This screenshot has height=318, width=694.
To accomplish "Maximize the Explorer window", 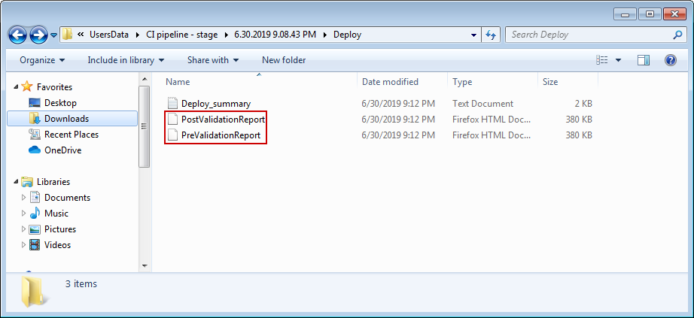I will coord(650,14).
